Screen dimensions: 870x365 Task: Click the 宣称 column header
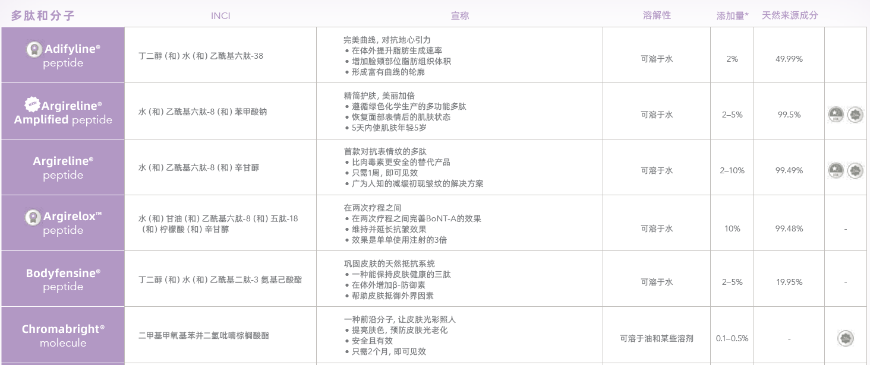click(x=459, y=15)
